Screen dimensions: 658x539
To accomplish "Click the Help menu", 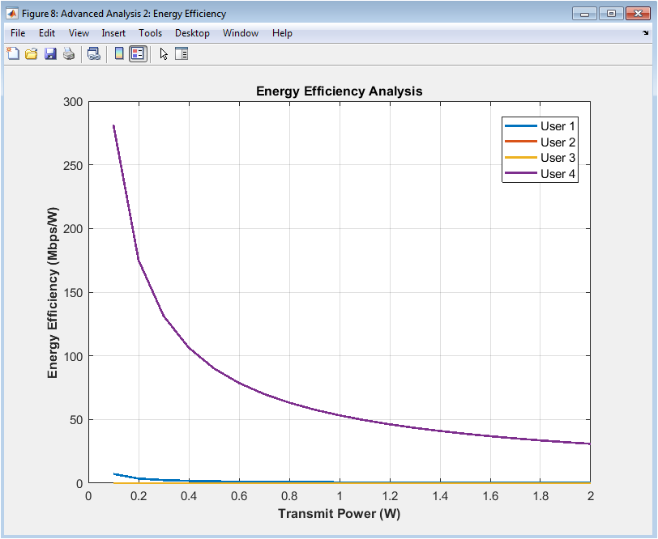I will click(x=282, y=33).
